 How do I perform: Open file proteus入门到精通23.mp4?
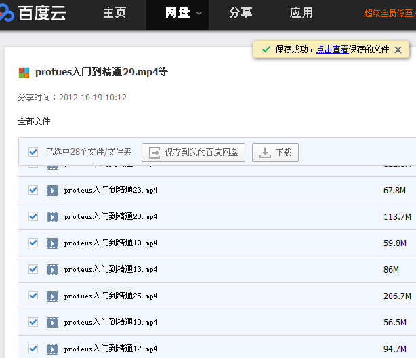coord(110,190)
